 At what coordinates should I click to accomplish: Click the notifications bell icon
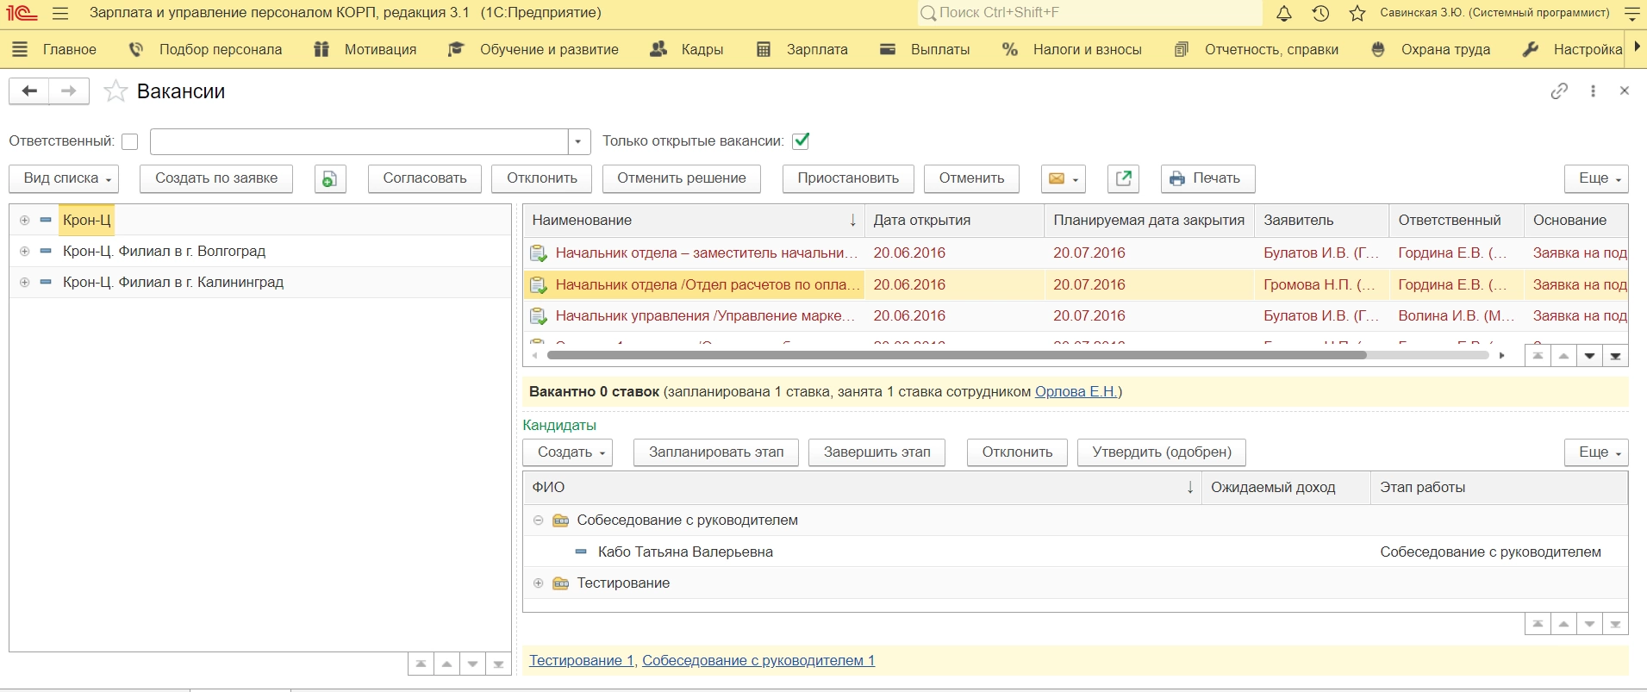point(1283,13)
